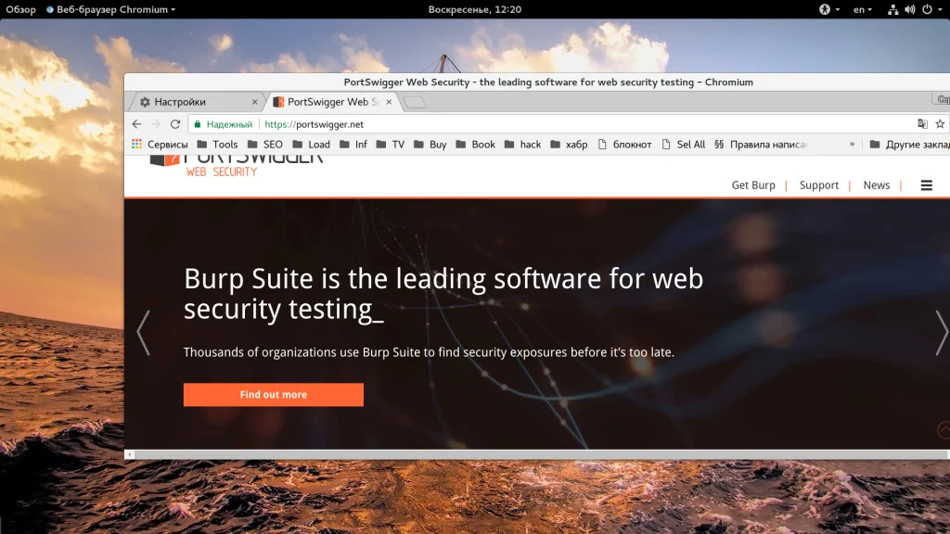
Task: Open the TV bookmark folder
Action: click(x=391, y=144)
